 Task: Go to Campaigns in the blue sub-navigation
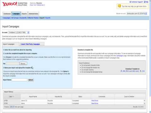(7, 18)
